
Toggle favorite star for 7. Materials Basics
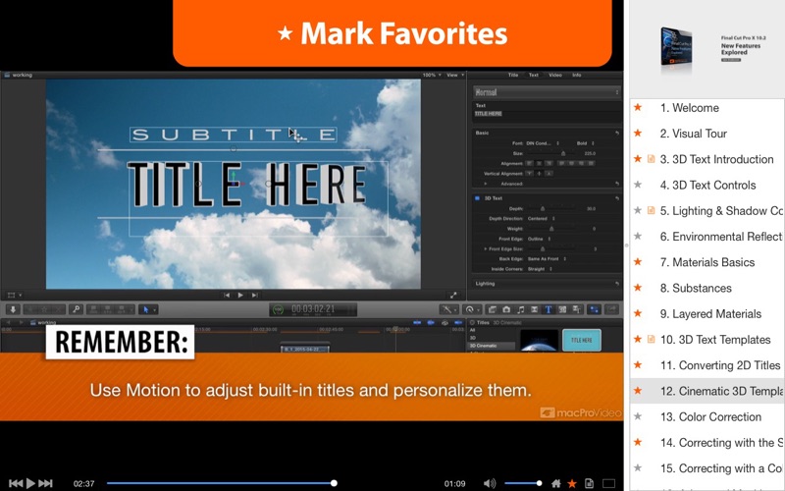pos(638,262)
